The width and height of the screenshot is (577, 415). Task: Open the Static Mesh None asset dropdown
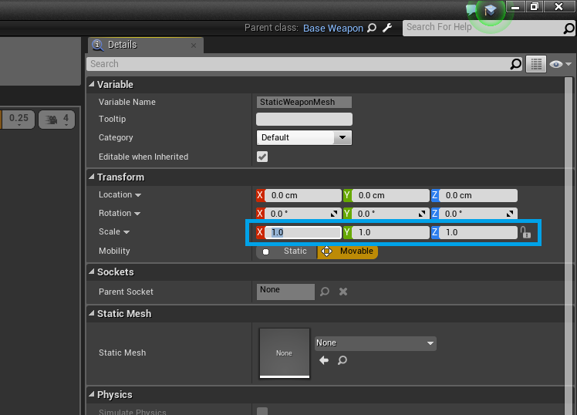coord(376,343)
